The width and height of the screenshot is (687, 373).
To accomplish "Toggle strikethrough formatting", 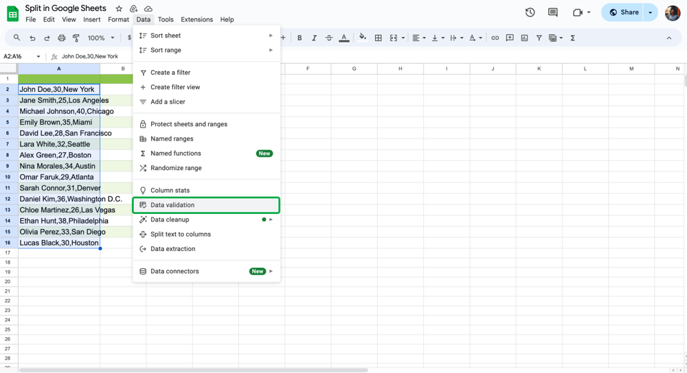I will coord(328,38).
